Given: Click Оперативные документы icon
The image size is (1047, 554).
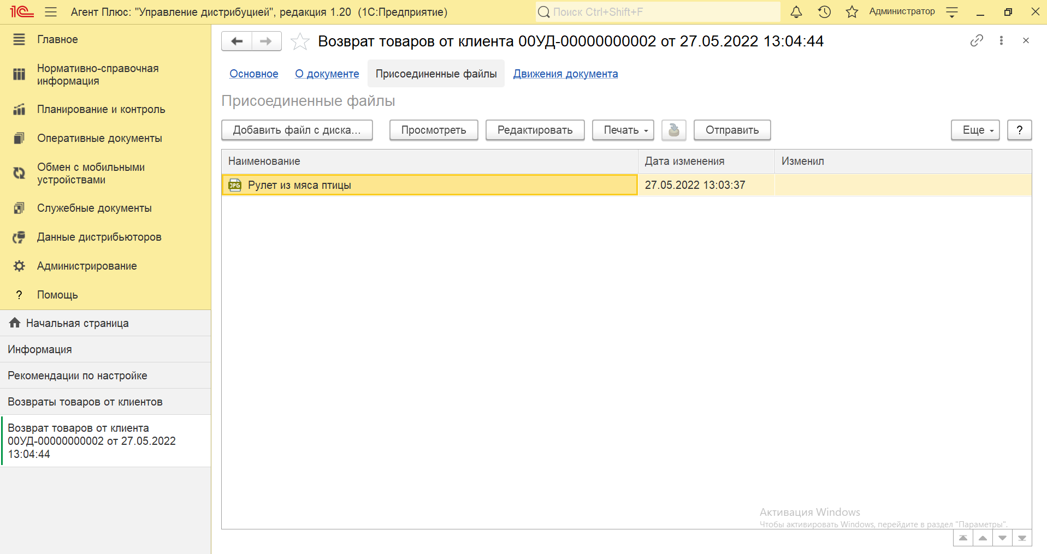Looking at the screenshot, I should click(x=19, y=138).
